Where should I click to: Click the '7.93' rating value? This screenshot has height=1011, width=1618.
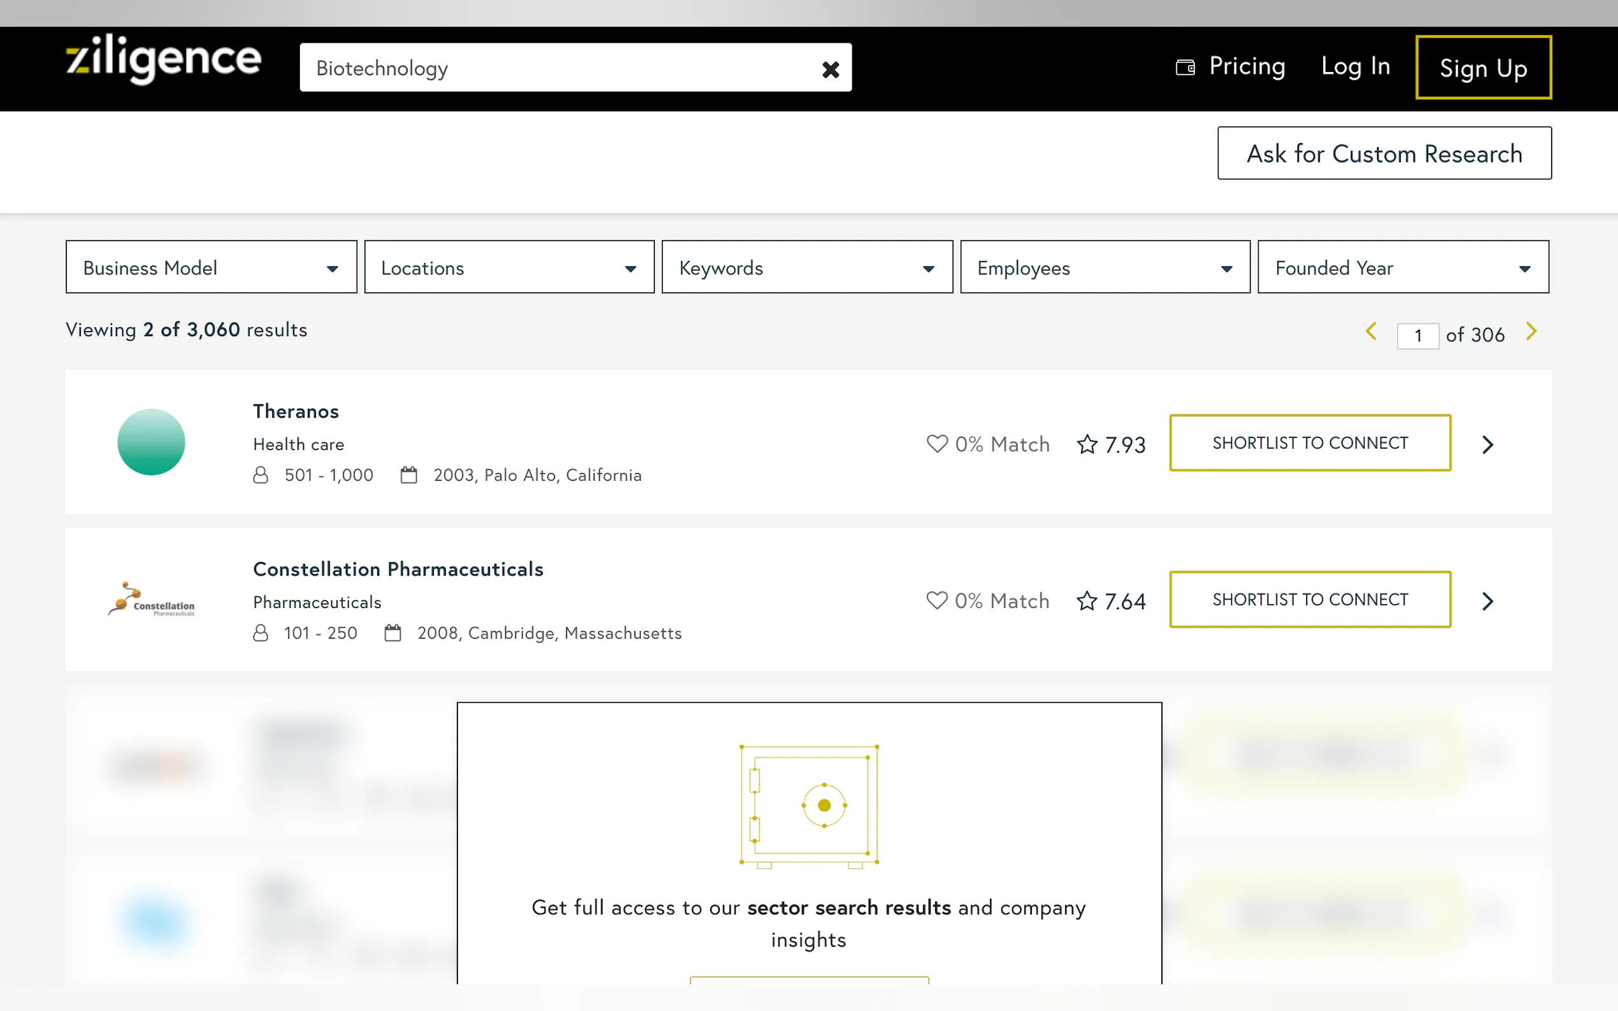[x=1125, y=444]
